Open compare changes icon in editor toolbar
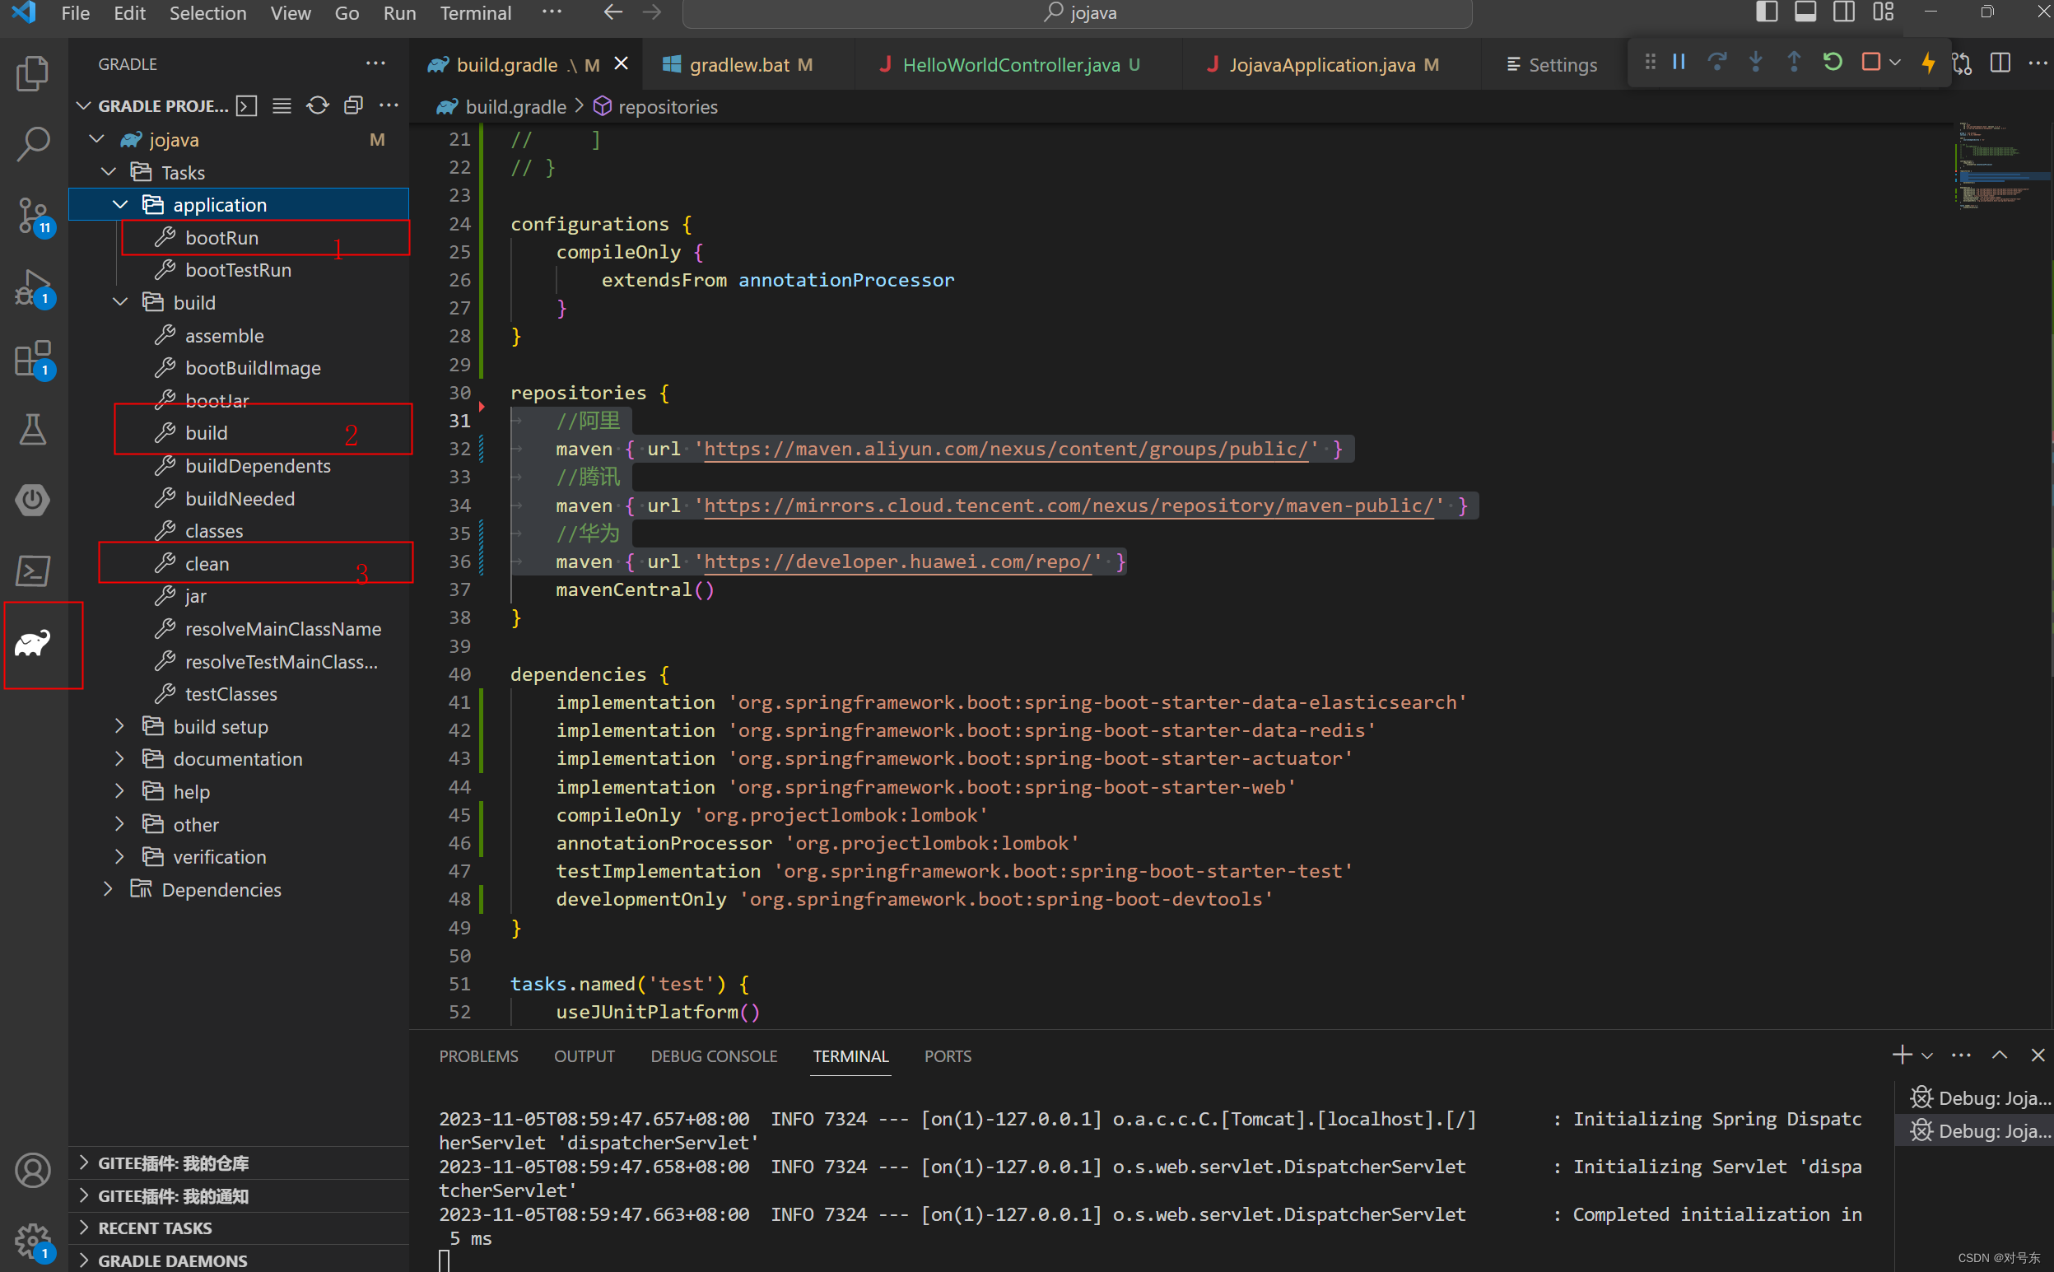2054x1272 pixels. click(1963, 63)
